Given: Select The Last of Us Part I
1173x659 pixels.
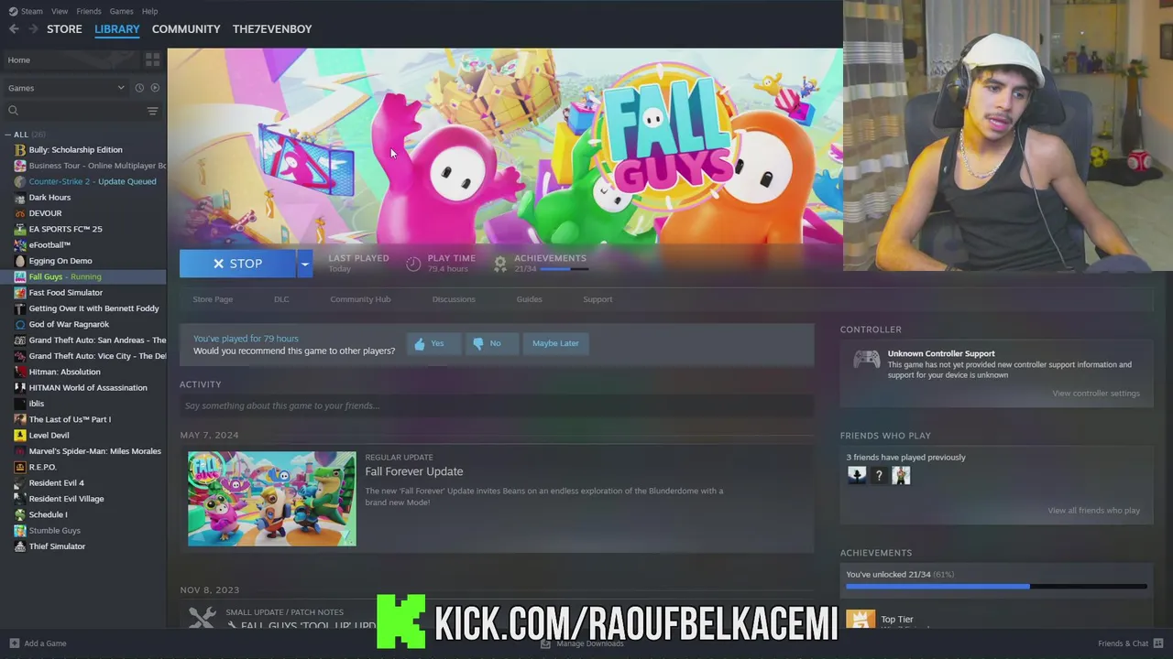Looking at the screenshot, I should click(70, 419).
